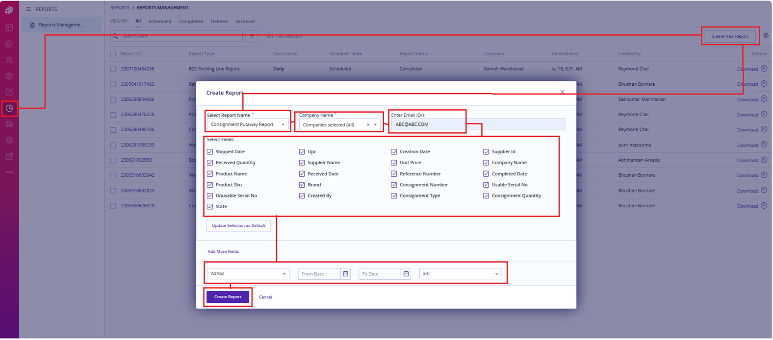Switch to the Archived view tab

click(x=245, y=22)
